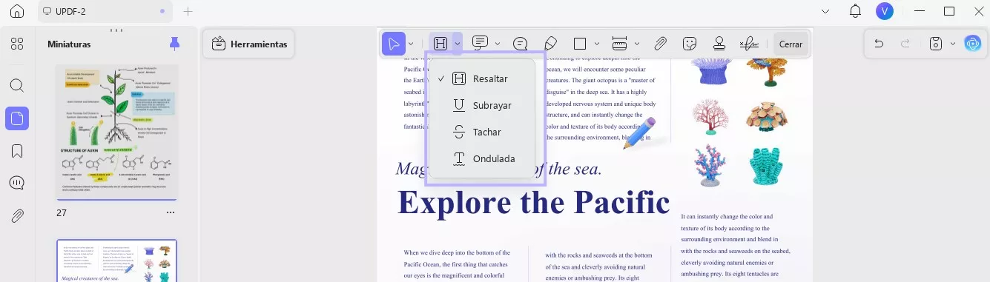
Task: Click the search icon in left sidebar
Action: coord(17,85)
